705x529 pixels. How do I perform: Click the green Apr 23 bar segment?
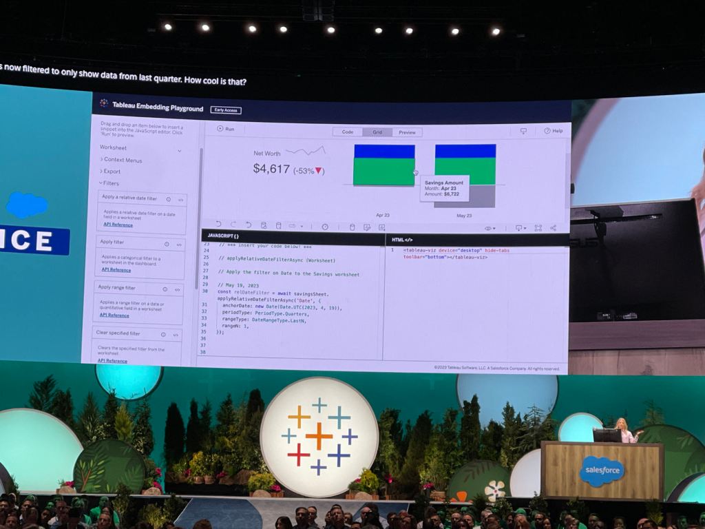(383, 172)
